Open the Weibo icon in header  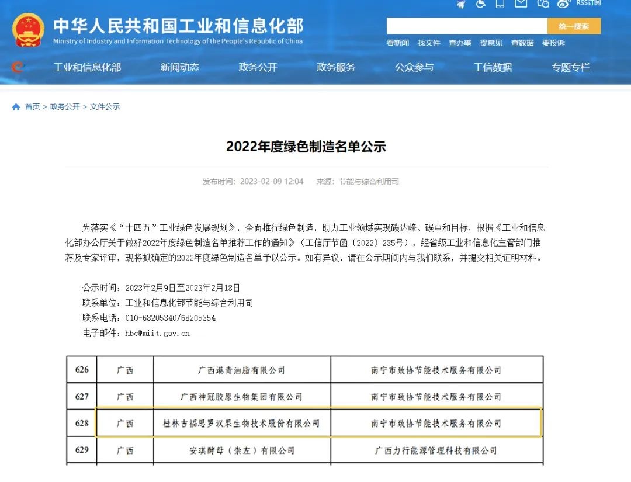click(x=564, y=4)
